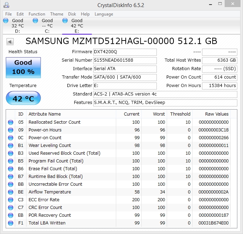Click status orb of Program Fail Count row

[11, 161]
